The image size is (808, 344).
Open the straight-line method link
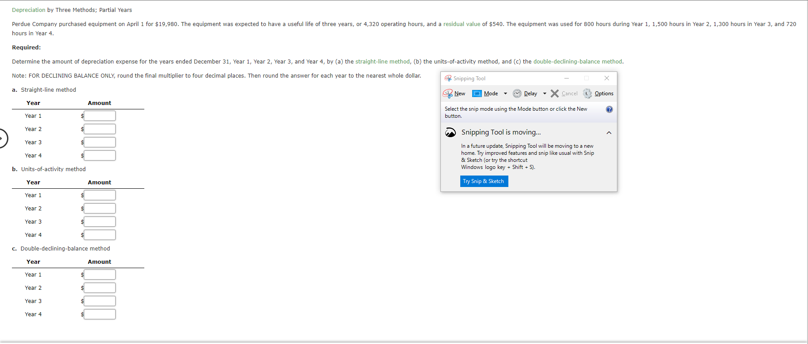tap(382, 62)
